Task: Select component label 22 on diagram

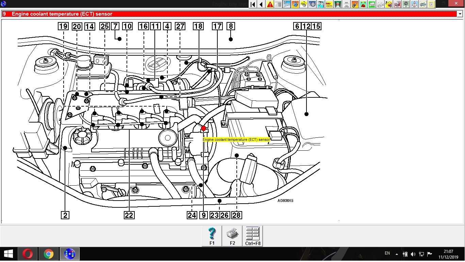Action: tap(129, 215)
